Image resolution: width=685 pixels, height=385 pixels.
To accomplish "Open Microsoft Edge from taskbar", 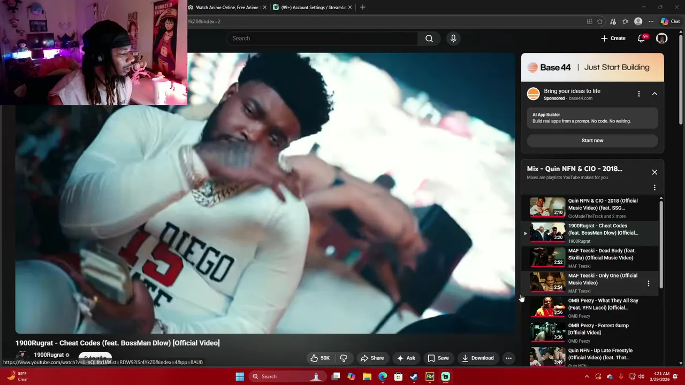I will coord(383,376).
